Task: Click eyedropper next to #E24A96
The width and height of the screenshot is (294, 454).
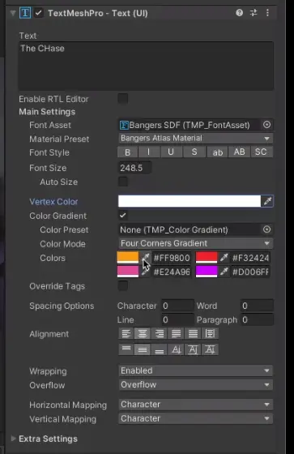Action: click(146, 272)
